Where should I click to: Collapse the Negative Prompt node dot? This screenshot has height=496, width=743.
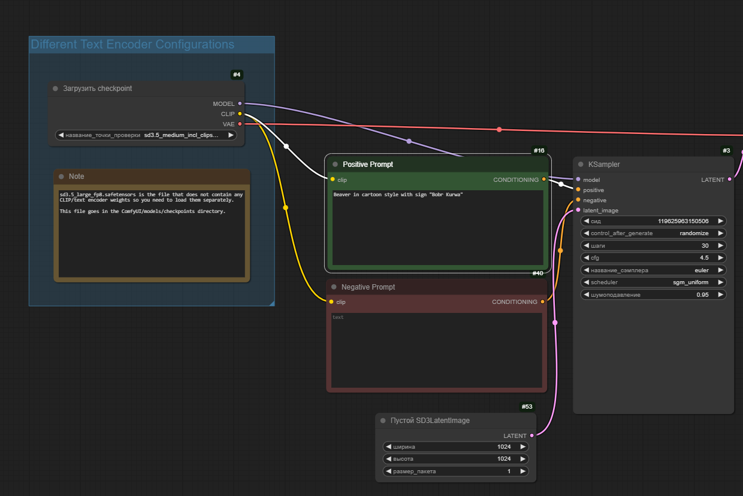334,287
